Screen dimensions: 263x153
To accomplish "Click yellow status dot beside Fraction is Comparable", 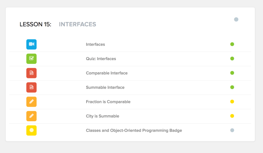I will click(232, 102).
